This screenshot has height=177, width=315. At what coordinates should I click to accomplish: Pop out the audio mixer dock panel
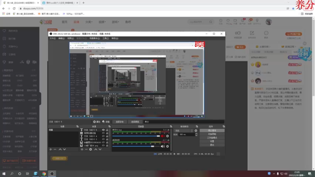[x=171, y=127]
